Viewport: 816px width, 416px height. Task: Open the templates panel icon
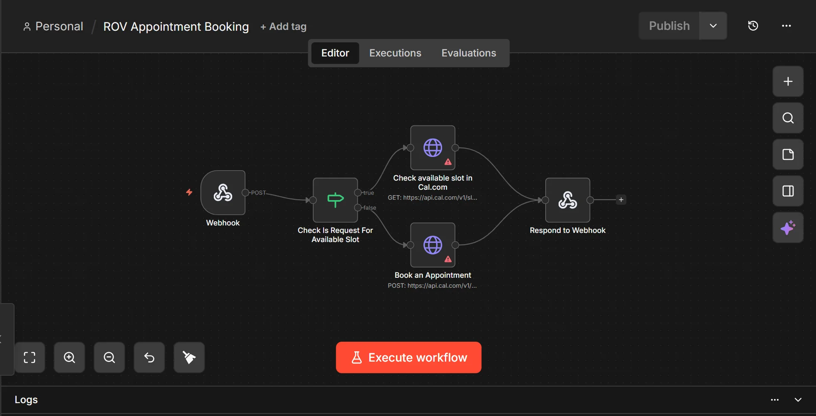pyautogui.click(x=787, y=154)
